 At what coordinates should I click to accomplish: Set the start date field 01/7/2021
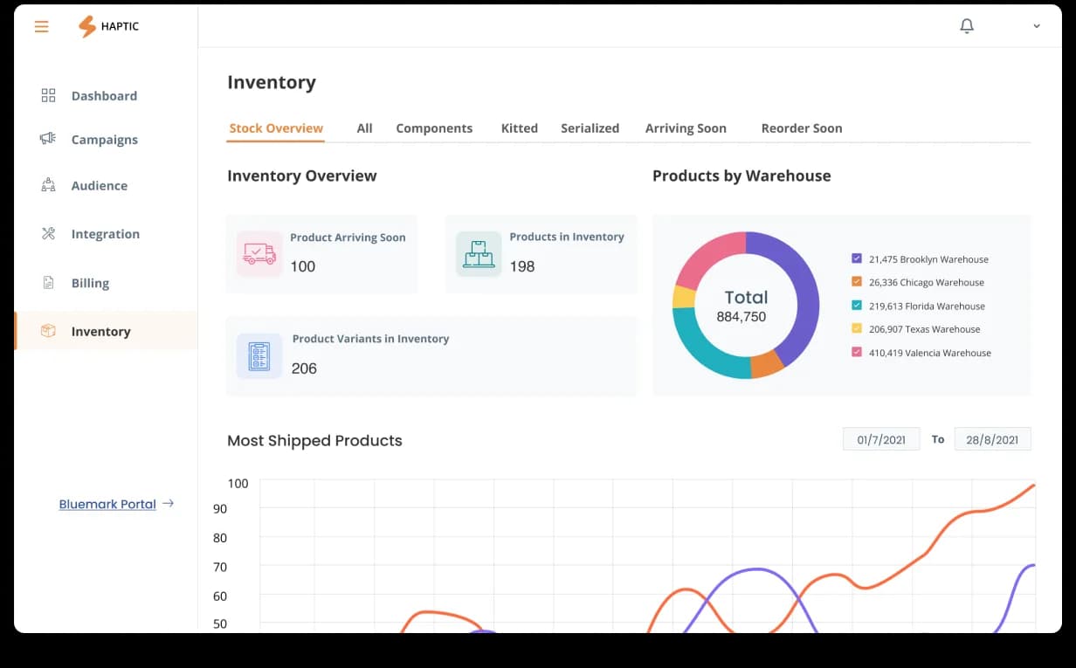pos(881,439)
